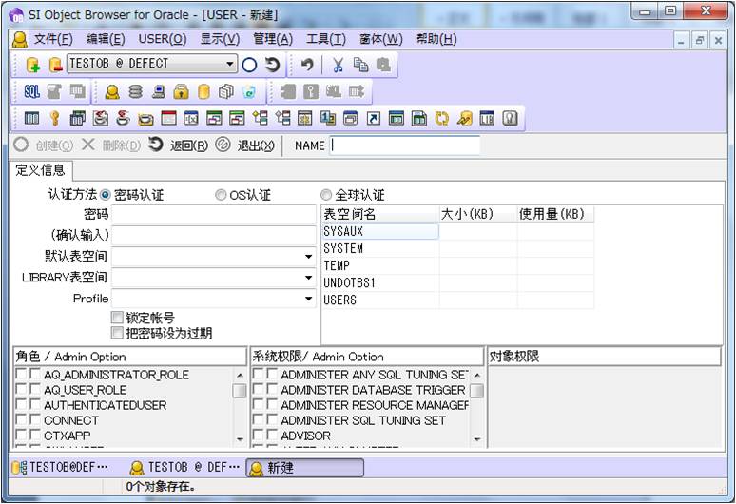Open the 工具(T) menu
The image size is (736, 504).
coord(326,39)
